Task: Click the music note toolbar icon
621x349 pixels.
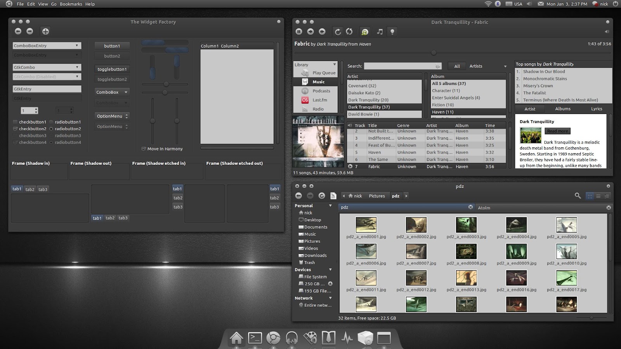Action: tap(380, 32)
